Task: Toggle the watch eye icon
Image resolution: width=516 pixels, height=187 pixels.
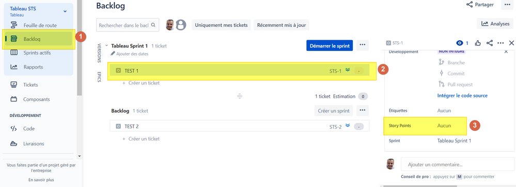Action: [x=460, y=43]
